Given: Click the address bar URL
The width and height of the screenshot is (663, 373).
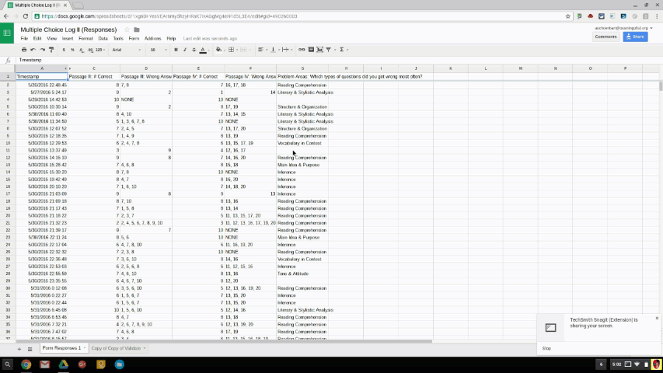Looking at the screenshot, I should pos(169,16).
